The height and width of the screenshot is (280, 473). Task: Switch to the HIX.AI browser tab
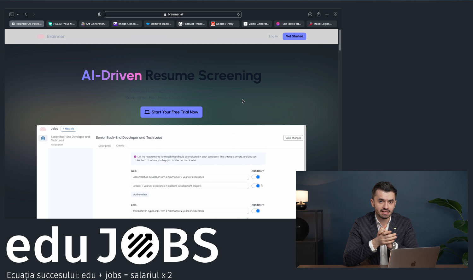pos(61,24)
